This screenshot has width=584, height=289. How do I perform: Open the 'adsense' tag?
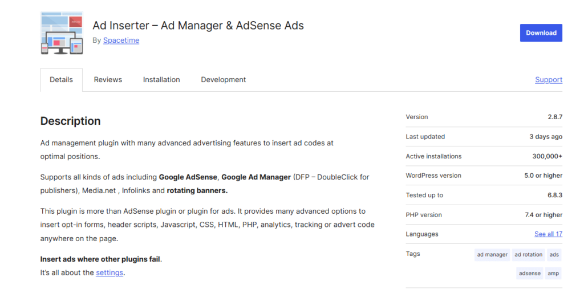coord(529,274)
